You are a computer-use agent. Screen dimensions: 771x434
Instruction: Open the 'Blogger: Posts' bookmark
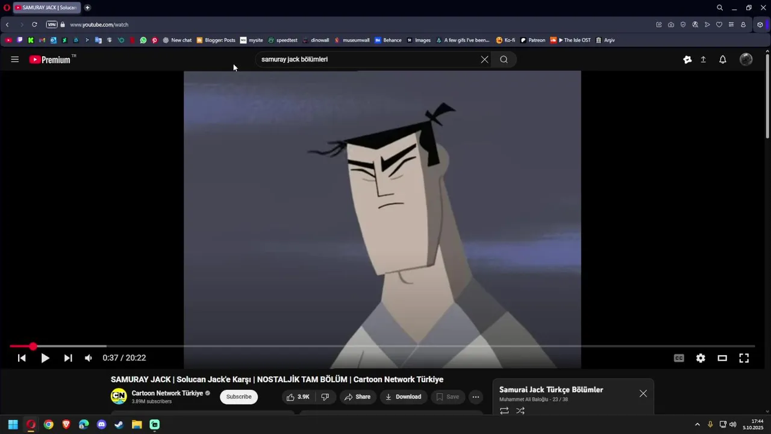click(x=216, y=40)
